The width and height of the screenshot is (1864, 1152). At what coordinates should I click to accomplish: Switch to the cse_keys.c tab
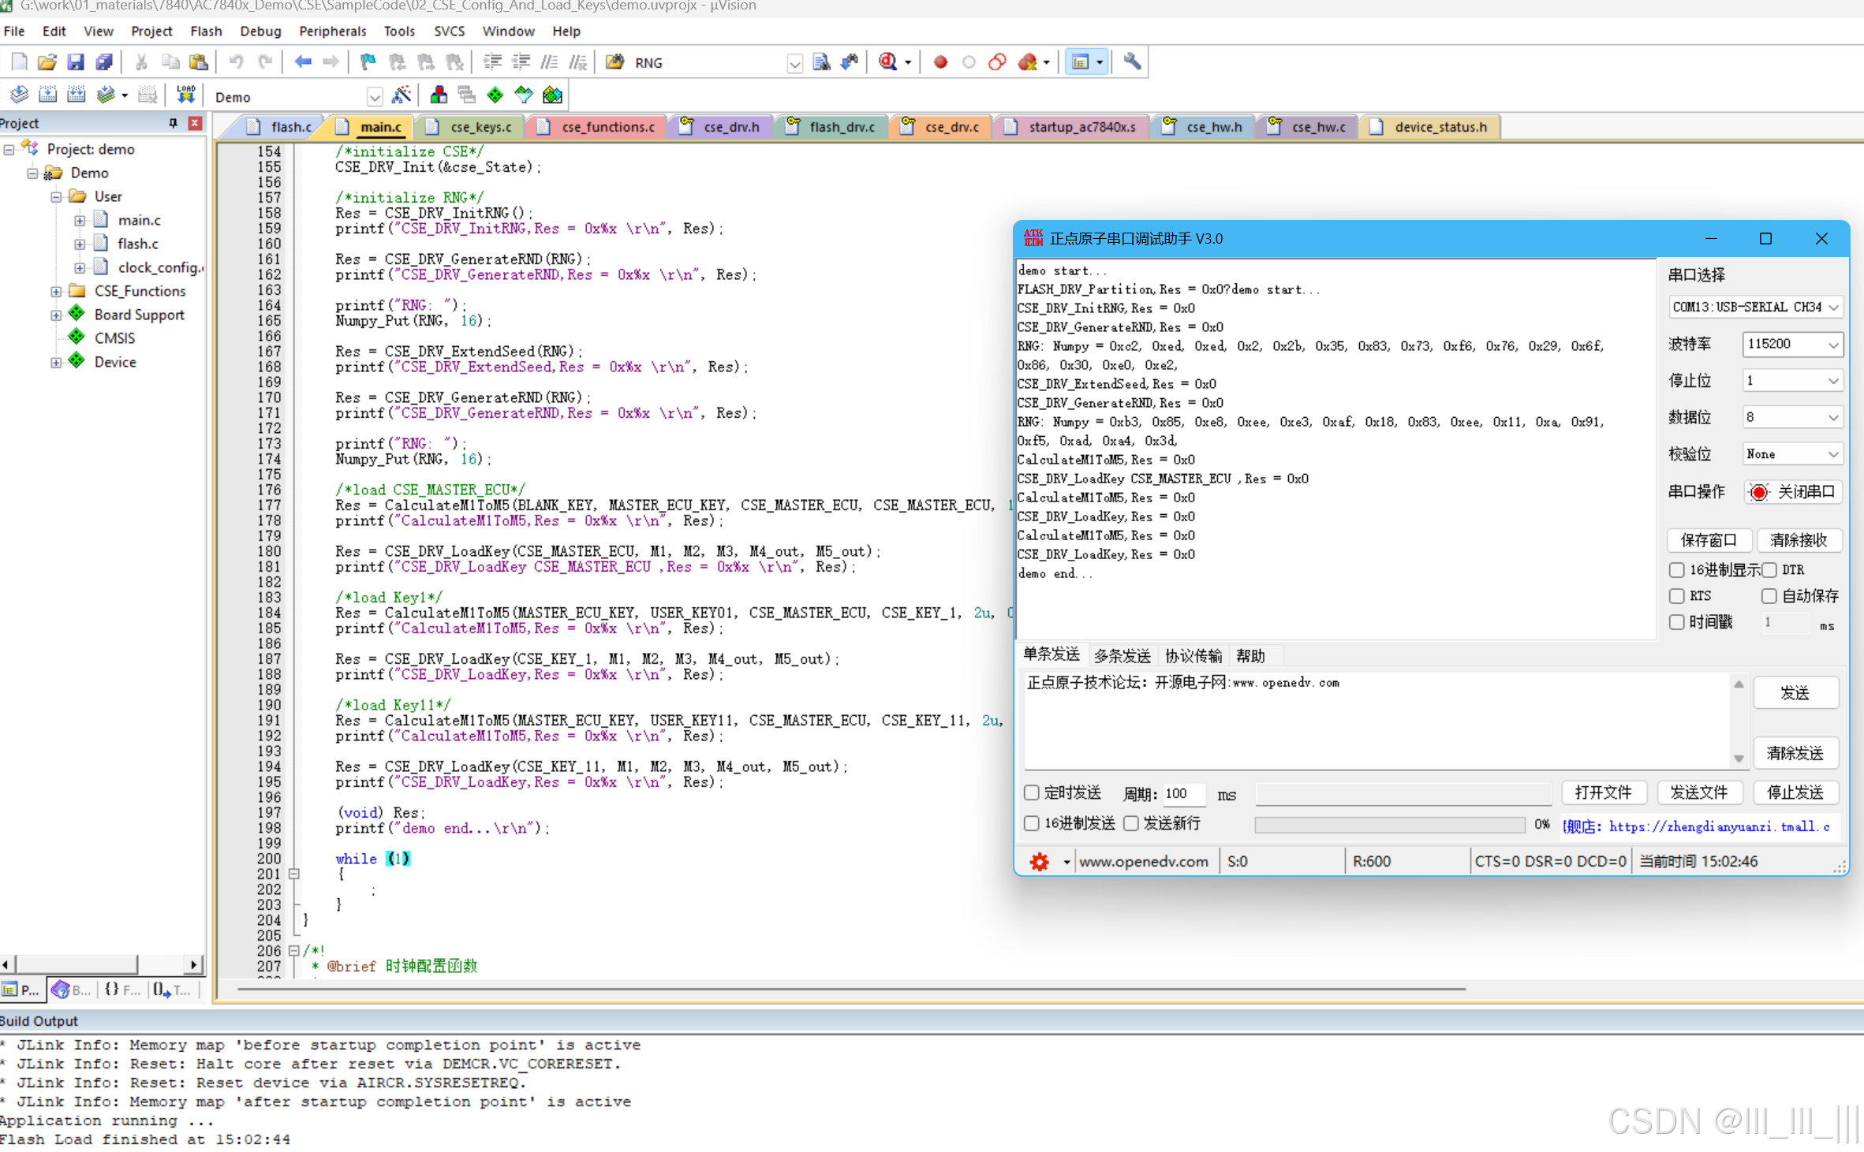click(480, 127)
